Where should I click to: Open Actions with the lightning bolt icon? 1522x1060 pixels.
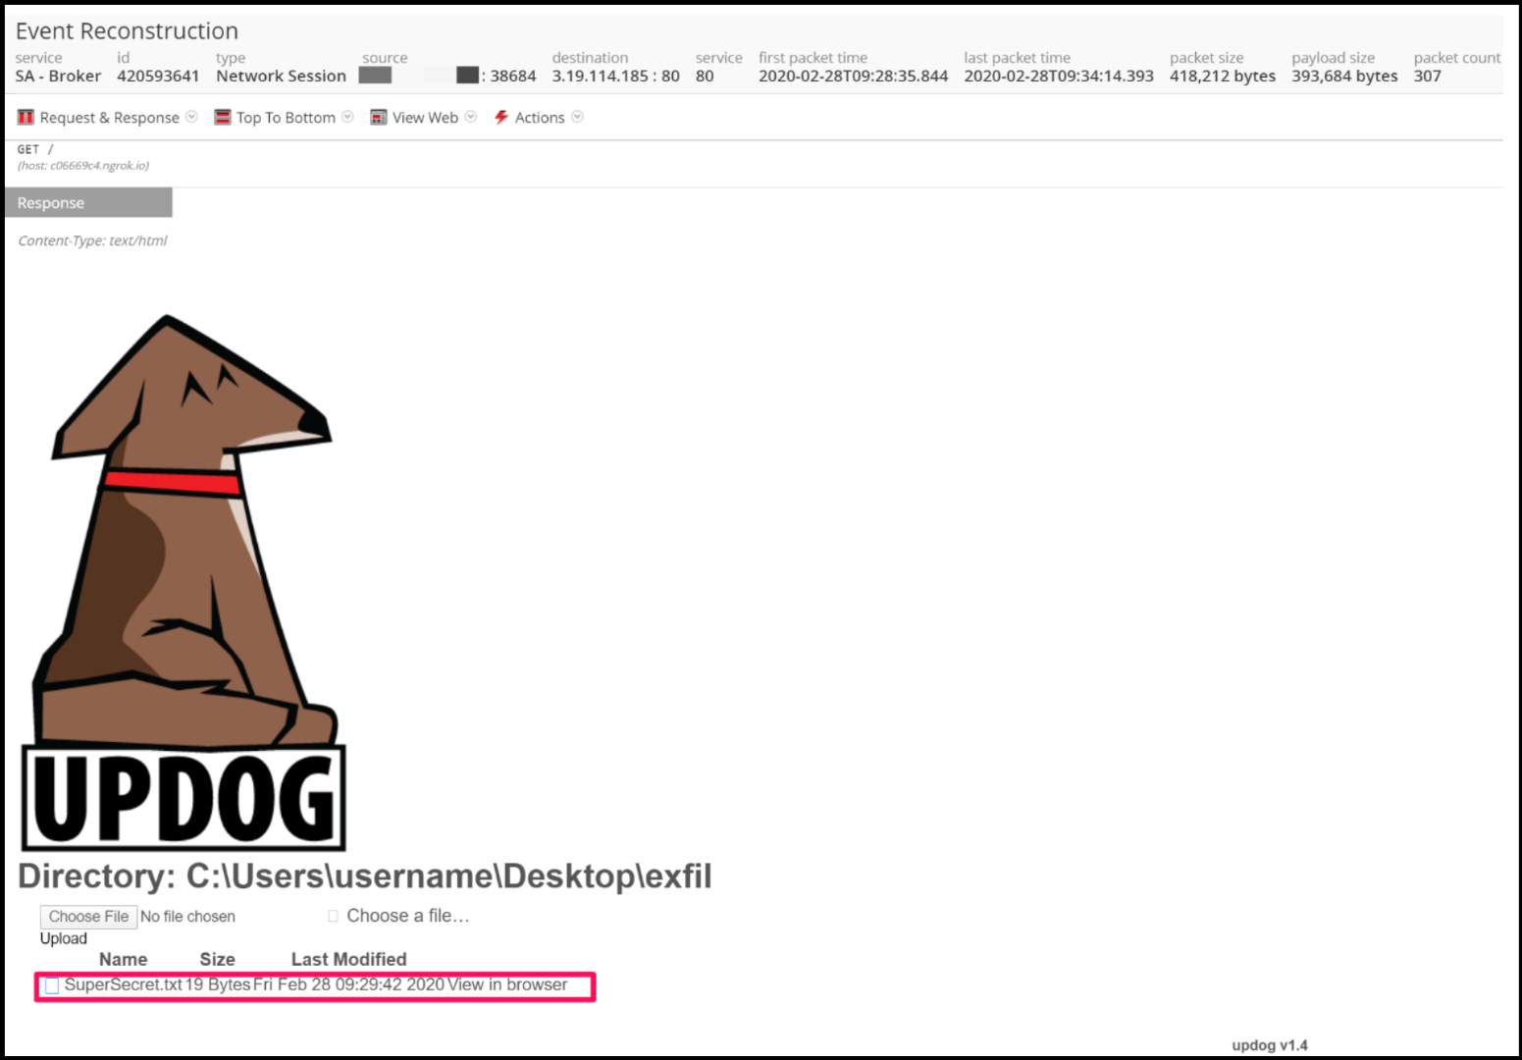click(x=500, y=117)
